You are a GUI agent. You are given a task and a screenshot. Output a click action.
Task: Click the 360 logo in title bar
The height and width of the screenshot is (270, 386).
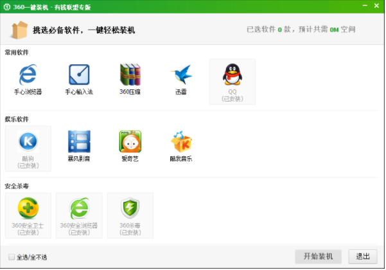click(7, 6)
